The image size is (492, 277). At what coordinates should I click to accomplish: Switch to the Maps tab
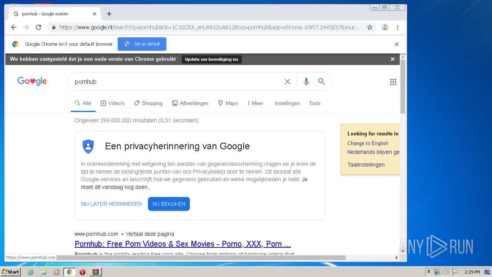[228, 103]
